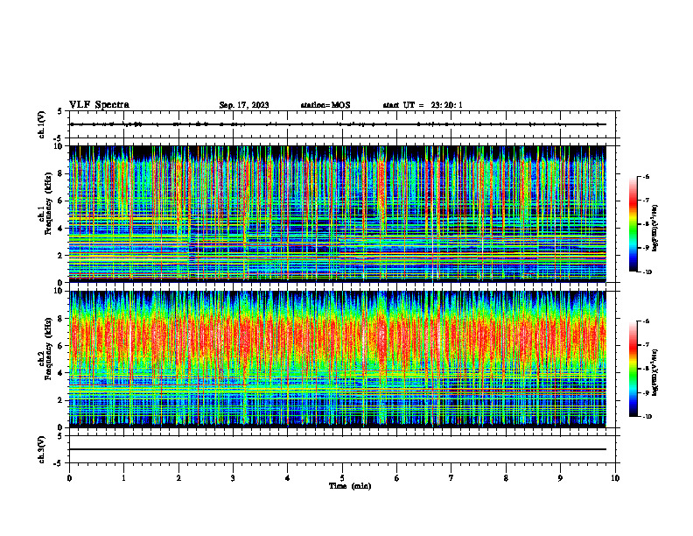This screenshot has width=693, height=536.
Task: Click the time axis tick label "9"
Action: 560,478
